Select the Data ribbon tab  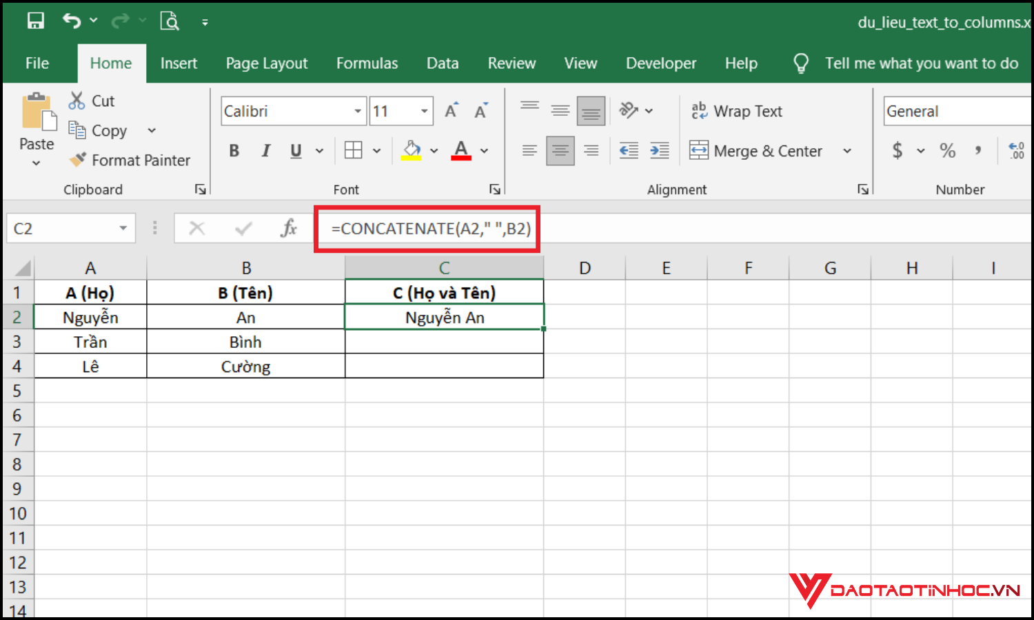(x=443, y=63)
